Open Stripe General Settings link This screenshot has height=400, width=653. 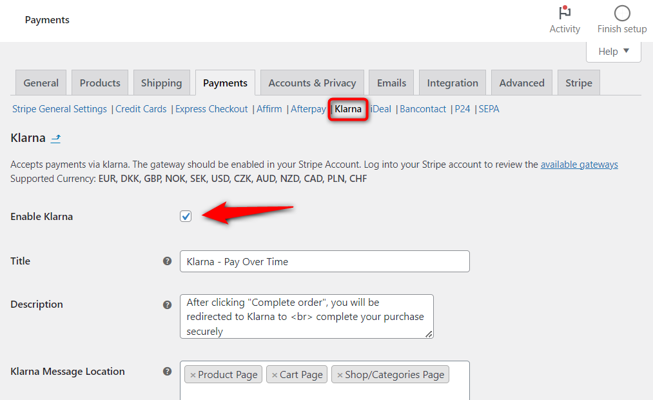(59, 109)
